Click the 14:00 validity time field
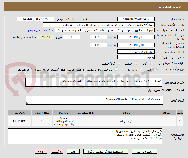The height and width of the screenshot is (158, 188). [x=98, y=45]
